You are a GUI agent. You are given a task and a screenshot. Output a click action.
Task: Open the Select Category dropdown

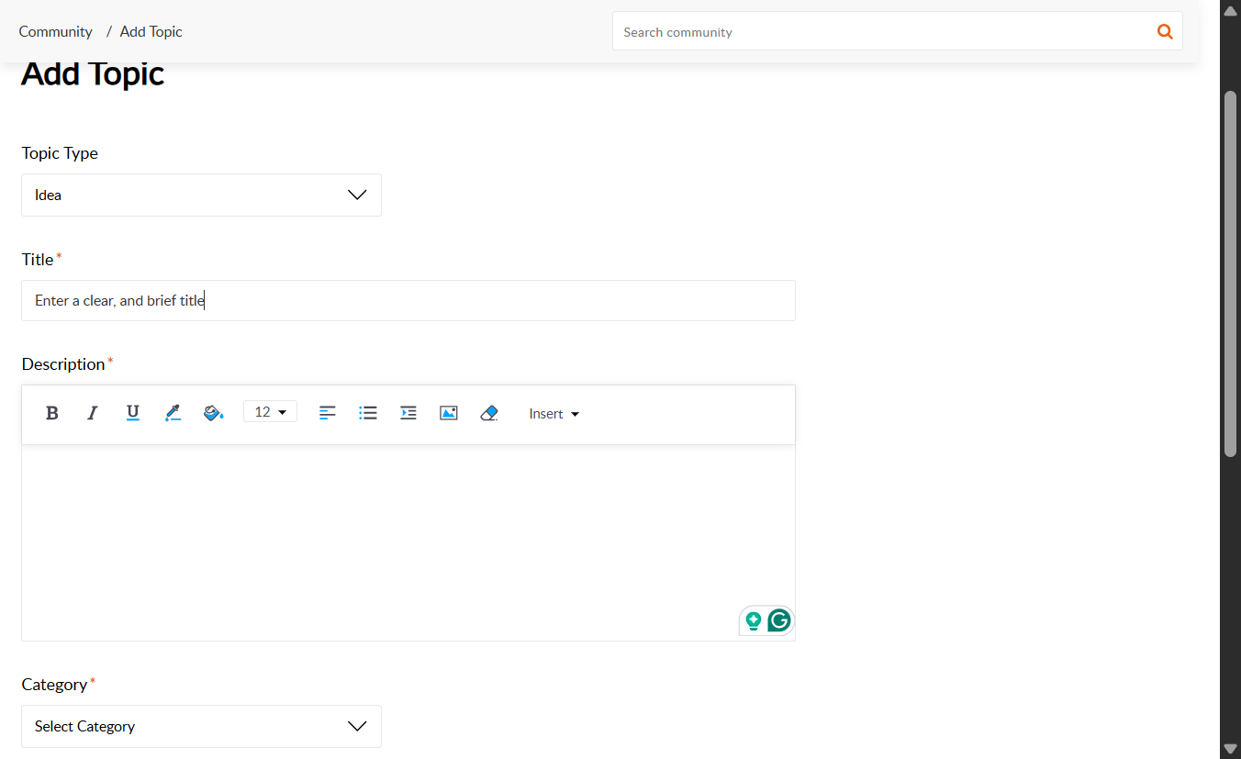coord(201,726)
